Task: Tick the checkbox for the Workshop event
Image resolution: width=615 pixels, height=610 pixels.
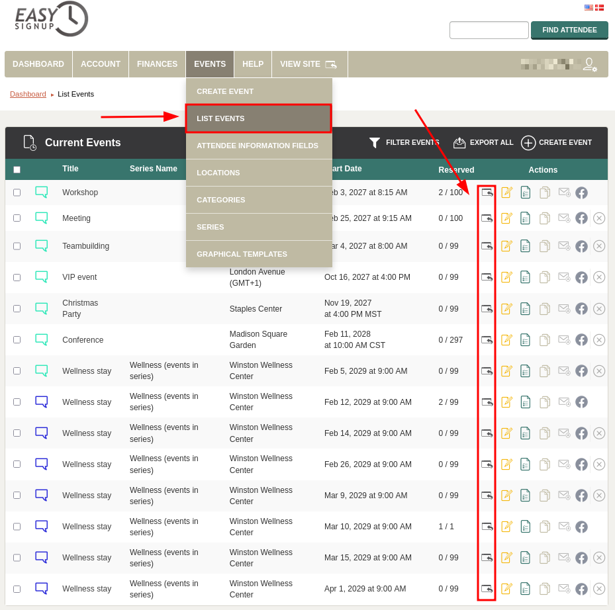Action: [17, 193]
